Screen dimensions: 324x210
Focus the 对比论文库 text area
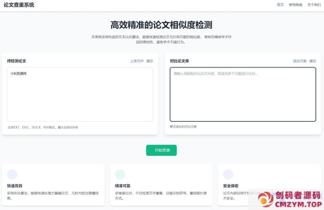pyautogui.click(x=243, y=94)
